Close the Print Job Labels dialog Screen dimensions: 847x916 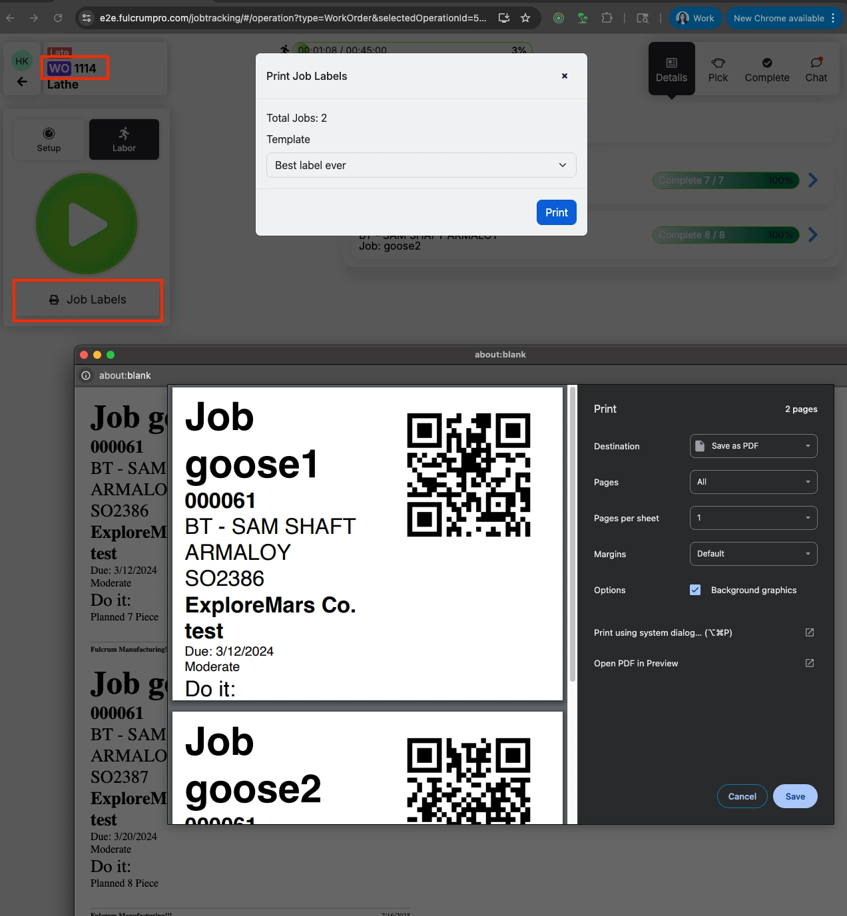pos(564,76)
